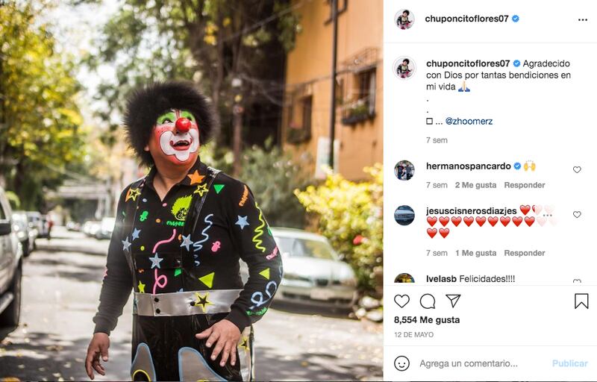Expand options dots on jesuscisnerosdiazjes comment
Image resolution: width=597 pixels, height=382 pixels.
pyautogui.click(x=548, y=216)
